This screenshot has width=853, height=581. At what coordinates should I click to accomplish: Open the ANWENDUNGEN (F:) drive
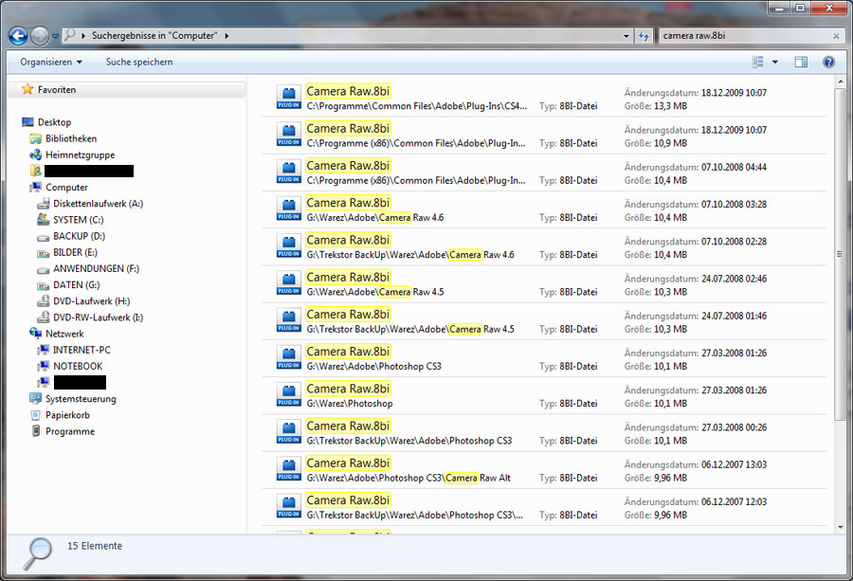click(97, 269)
